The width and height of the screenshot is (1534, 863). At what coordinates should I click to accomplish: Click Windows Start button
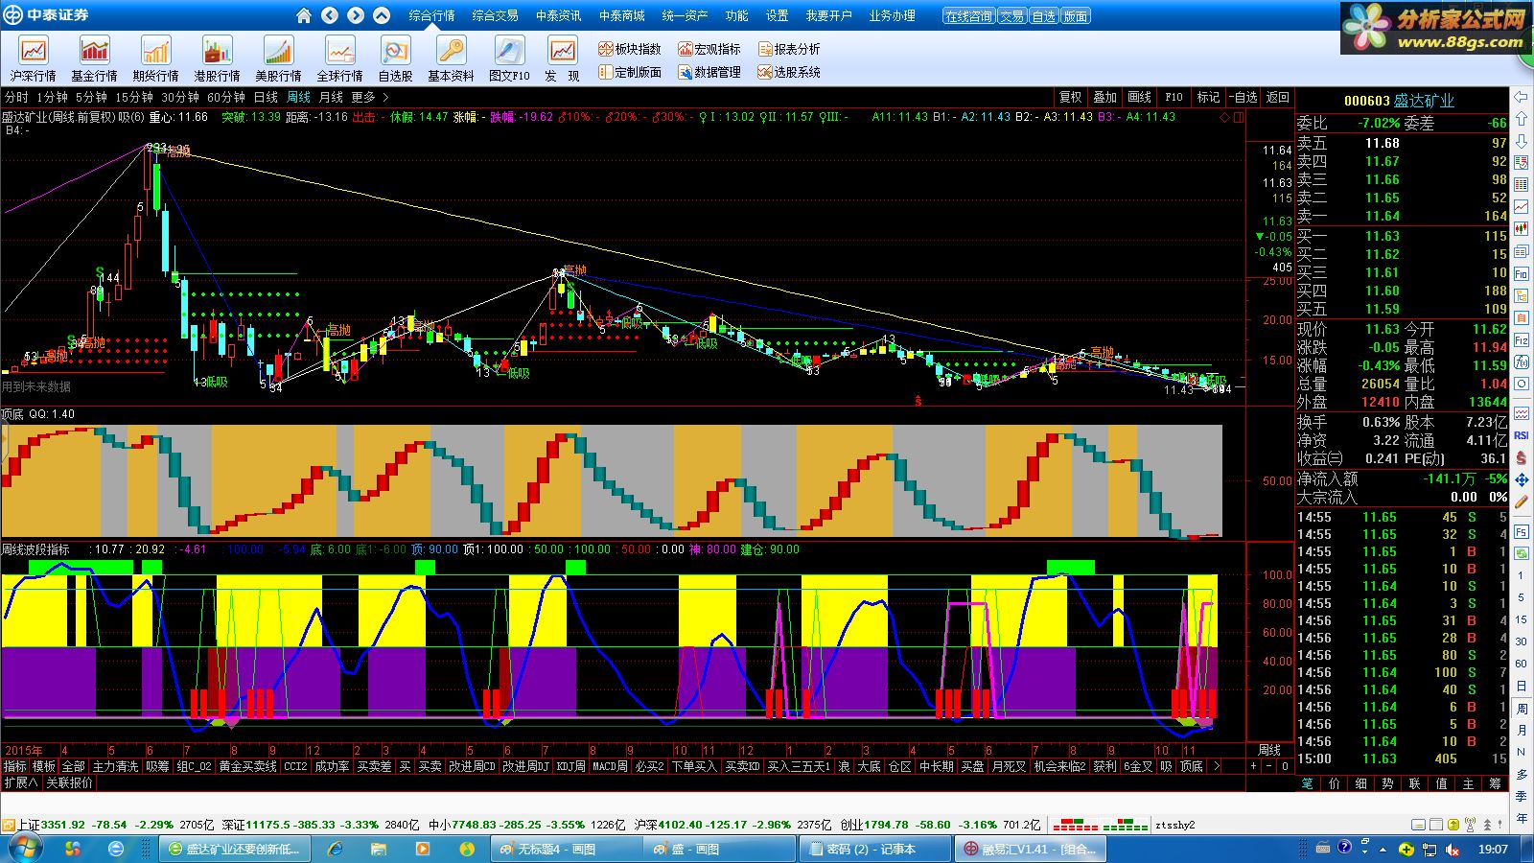pyautogui.click(x=23, y=849)
